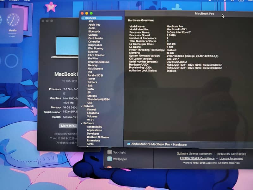
Task: Open Firewall under Network
Action: click(x=92, y=110)
